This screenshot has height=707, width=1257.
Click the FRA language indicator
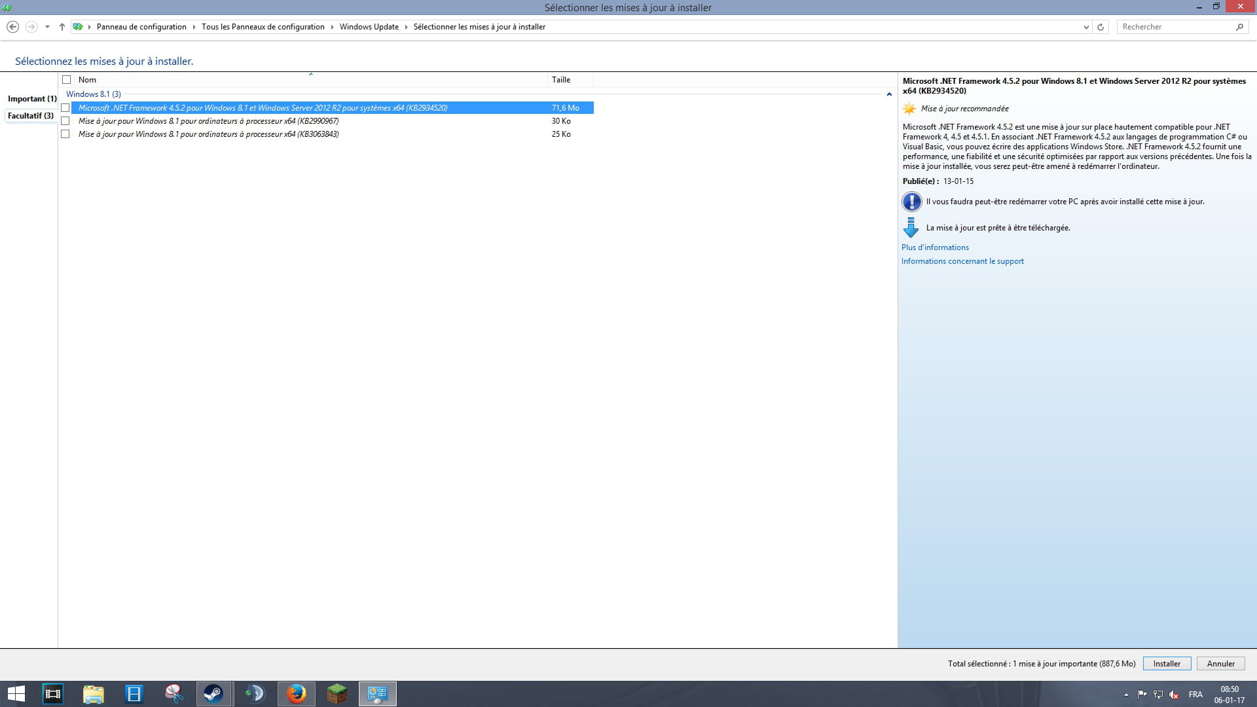[1195, 695]
